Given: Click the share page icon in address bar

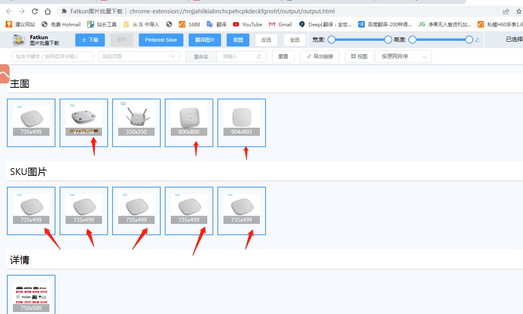Looking at the screenshot, I should (x=506, y=11).
